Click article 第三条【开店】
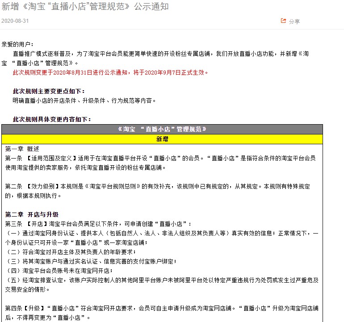 coord(98,224)
